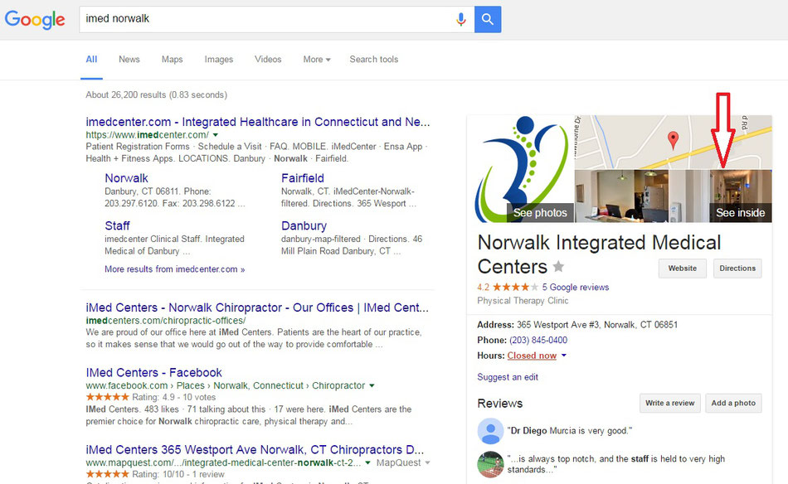Click the 'always top notch' reviewer photo avatar

pyautogui.click(x=490, y=464)
